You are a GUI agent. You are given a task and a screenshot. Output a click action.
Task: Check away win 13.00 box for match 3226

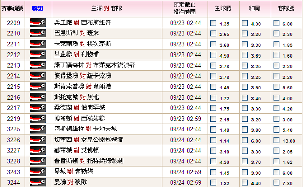click(276, 140)
